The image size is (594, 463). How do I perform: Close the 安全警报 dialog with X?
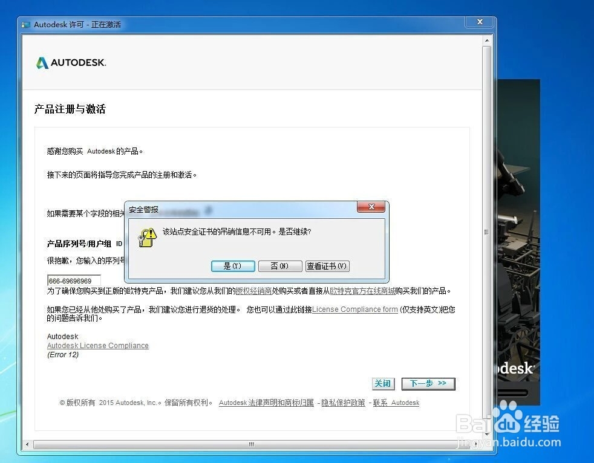[371, 207]
